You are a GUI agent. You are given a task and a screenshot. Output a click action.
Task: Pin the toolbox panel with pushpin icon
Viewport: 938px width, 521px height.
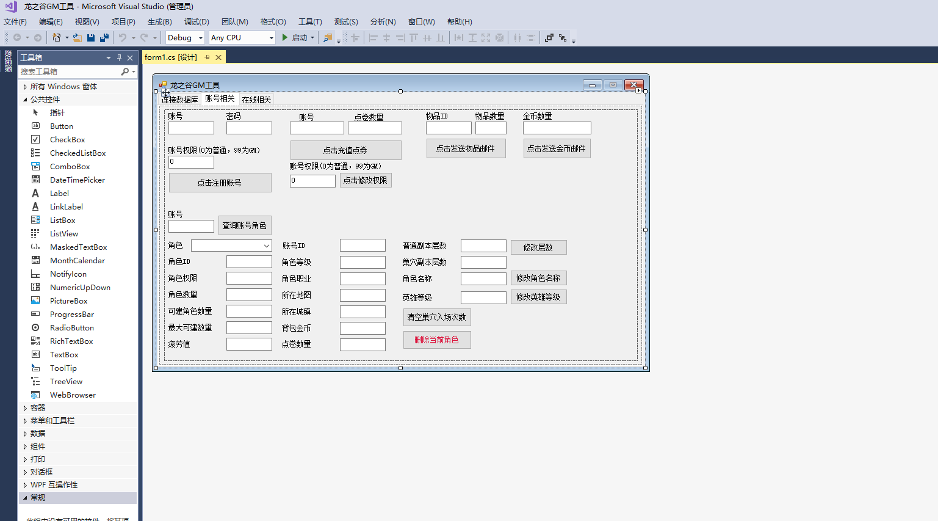point(119,57)
